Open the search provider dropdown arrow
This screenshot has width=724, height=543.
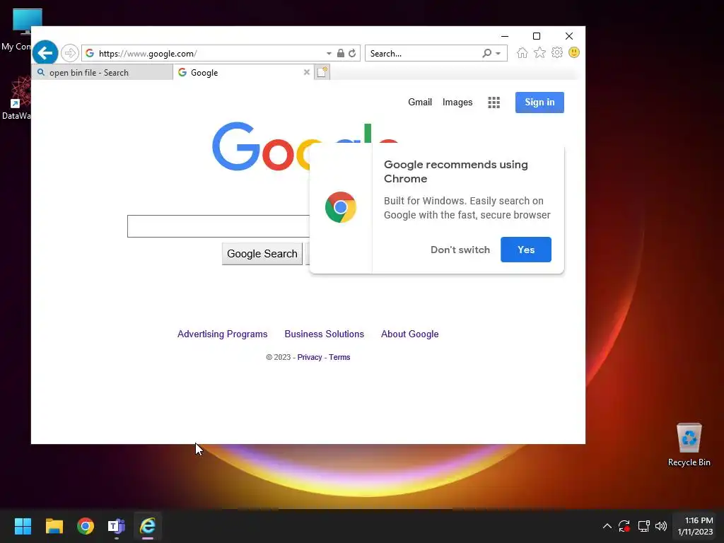tap(498, 54)
